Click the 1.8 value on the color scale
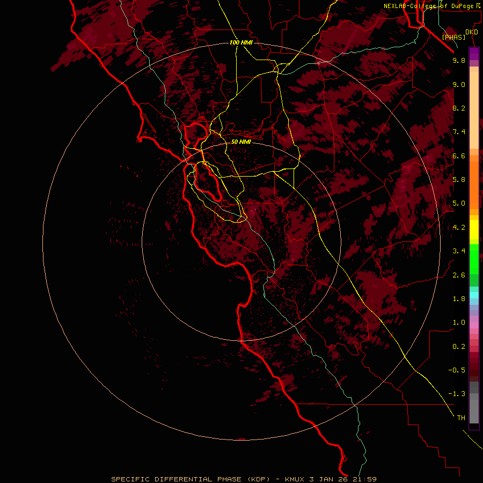 [459, 299]
